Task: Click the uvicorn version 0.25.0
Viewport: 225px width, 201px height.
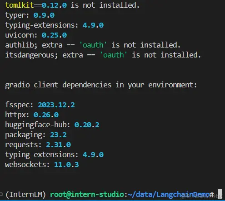Action: [x=54, y=35]
